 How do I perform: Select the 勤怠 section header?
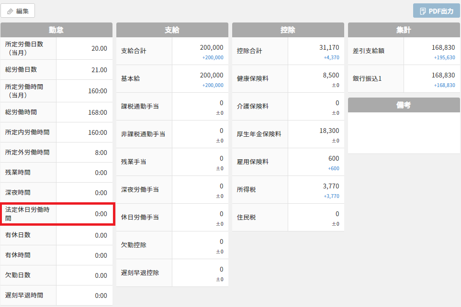pyautogui.click(x=56, y=30)
